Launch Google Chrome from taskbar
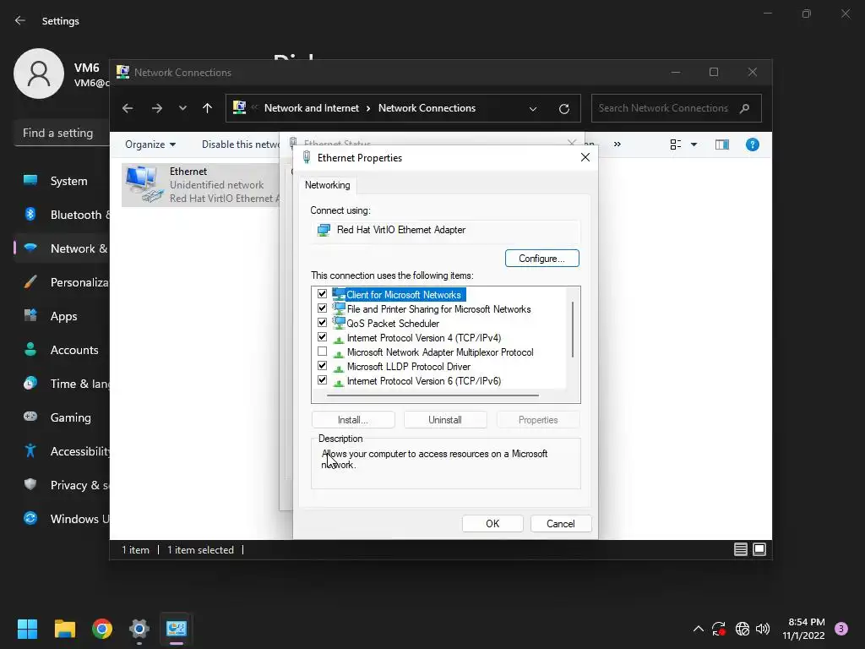The image size is (865, 649). [102, 629]
